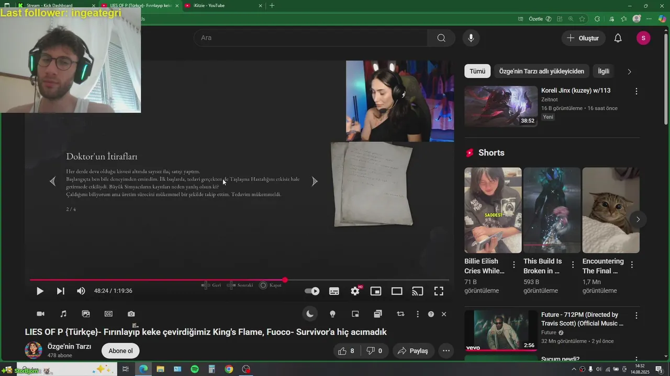Open Chrome from the taskbar

pos(229,369)
